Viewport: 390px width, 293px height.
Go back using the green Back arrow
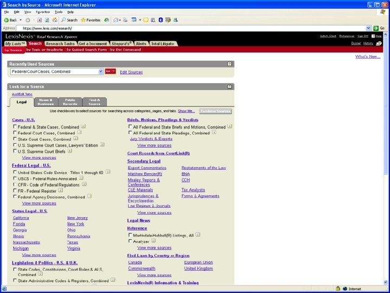click(x=10, y=20)
